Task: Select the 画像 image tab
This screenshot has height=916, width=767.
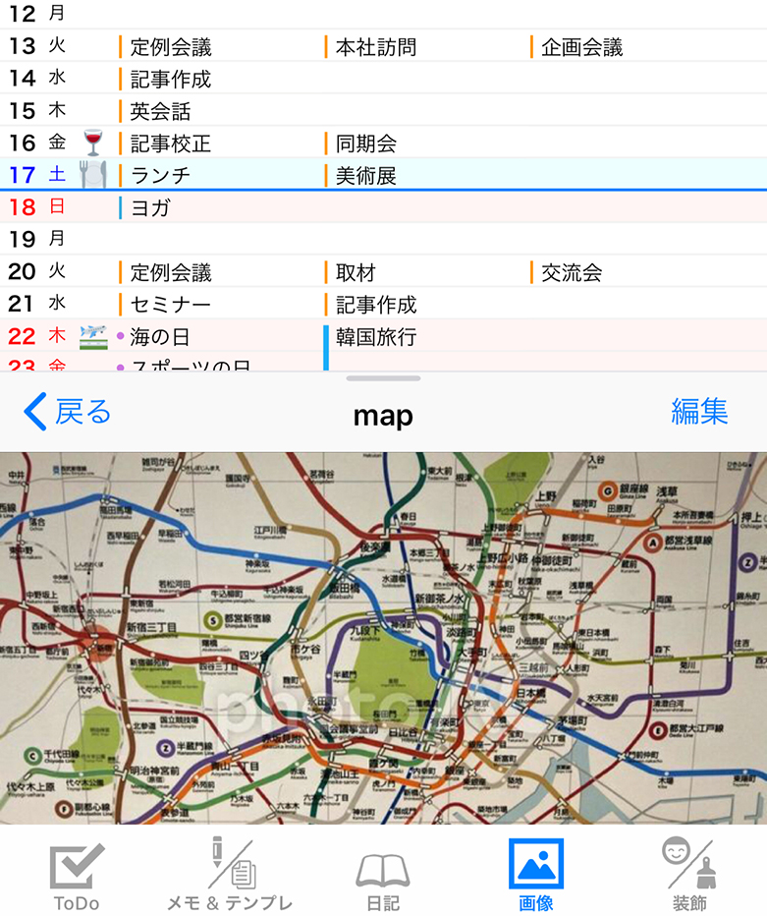Action: tap(536, 875)
